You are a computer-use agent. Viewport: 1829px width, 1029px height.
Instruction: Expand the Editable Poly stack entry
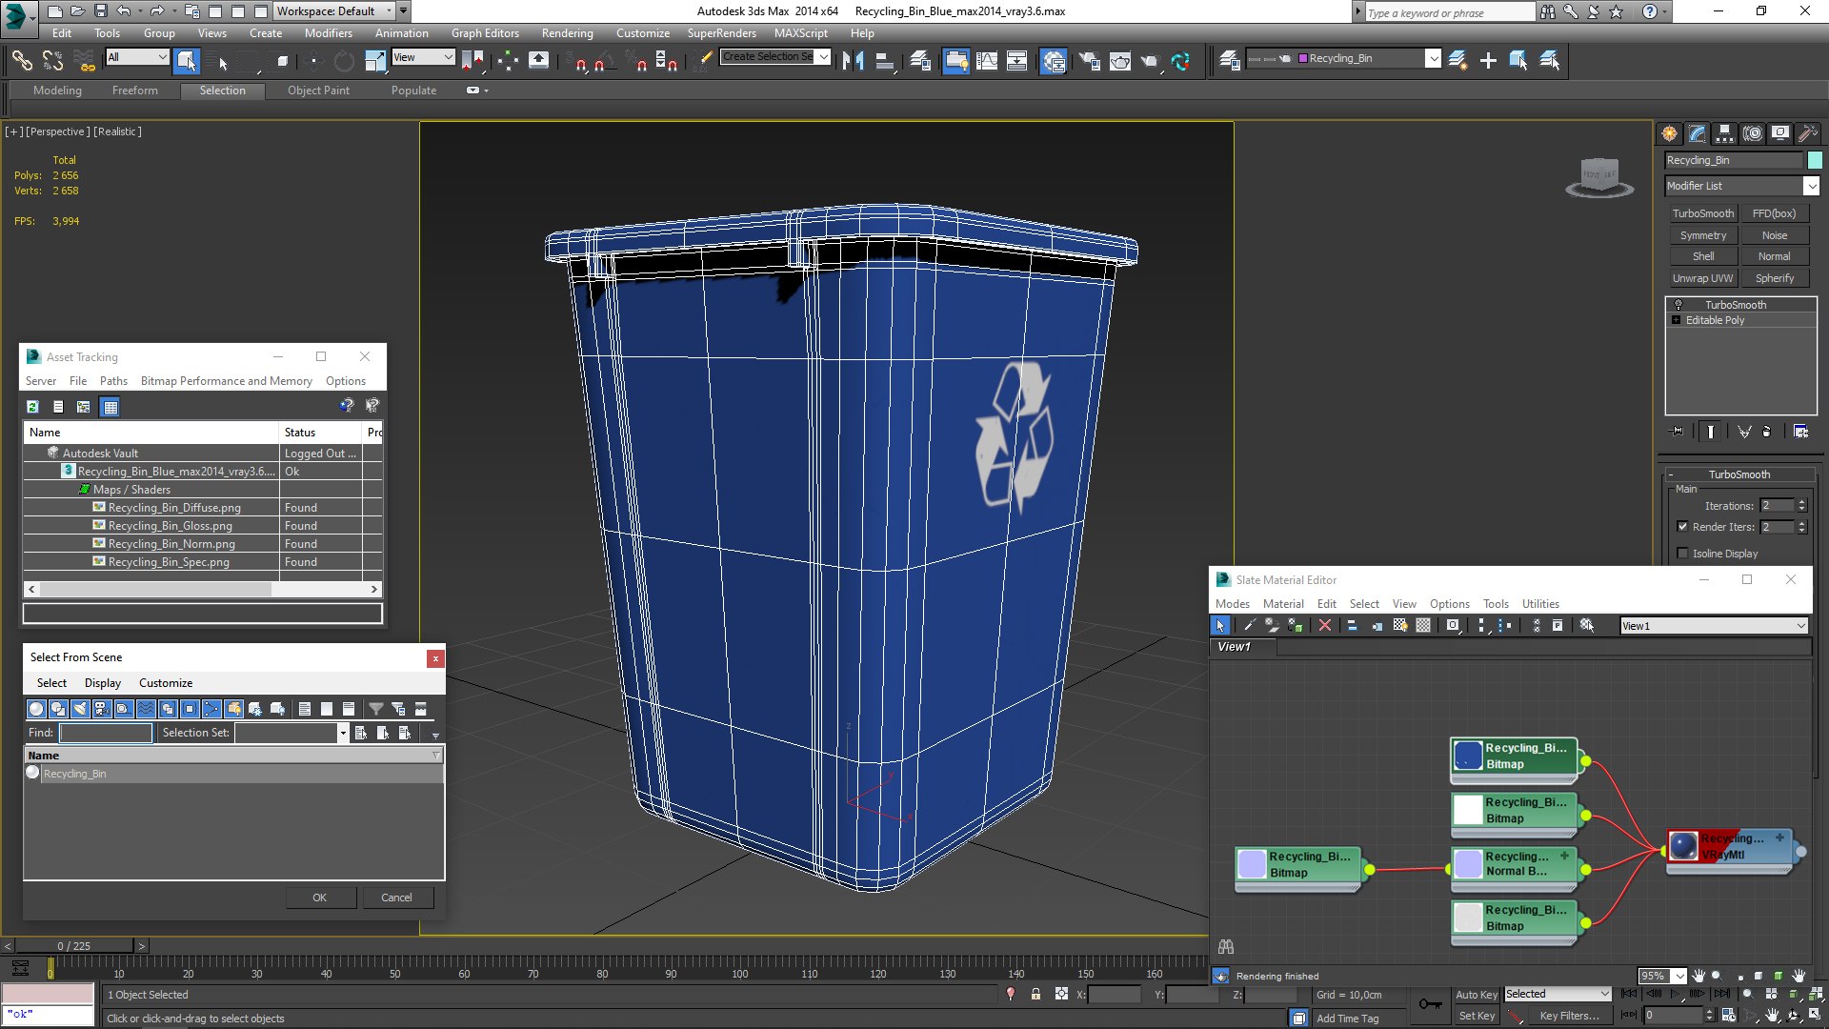1677,320
